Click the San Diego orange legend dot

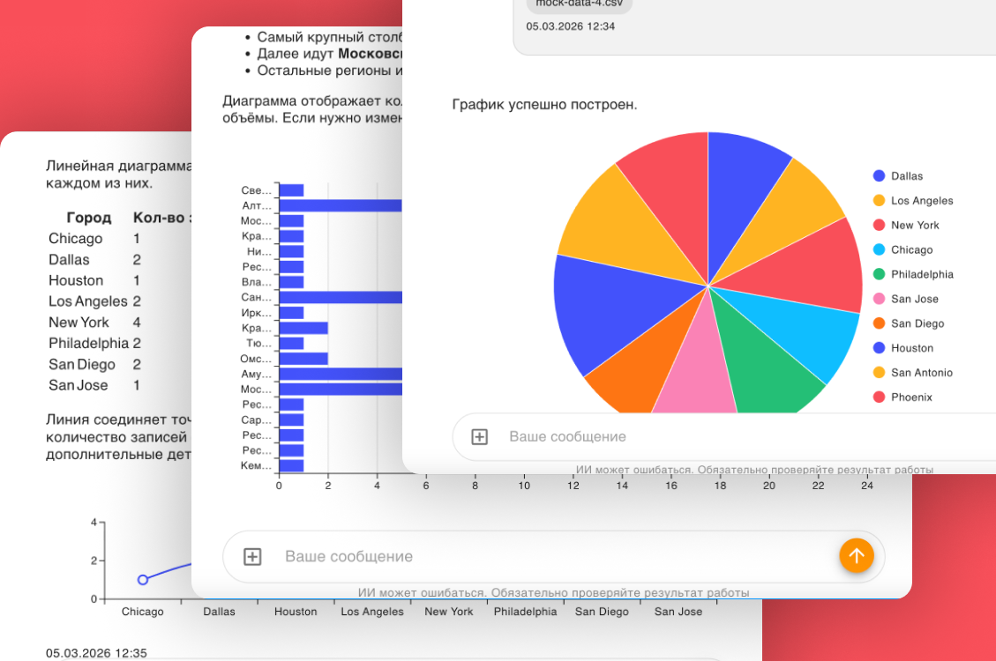click(x=879, y=324)
